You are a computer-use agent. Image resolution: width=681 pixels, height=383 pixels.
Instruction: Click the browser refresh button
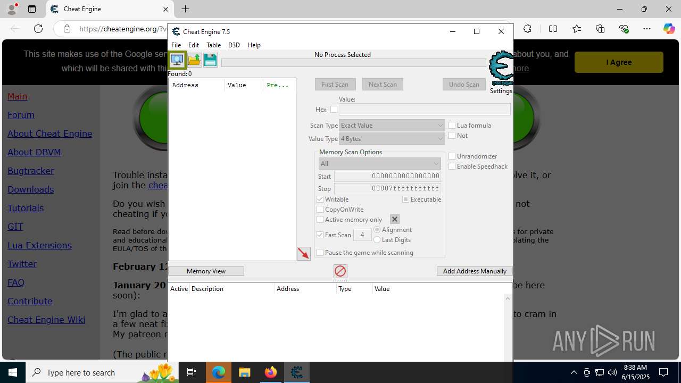click(x=38, y=29)
